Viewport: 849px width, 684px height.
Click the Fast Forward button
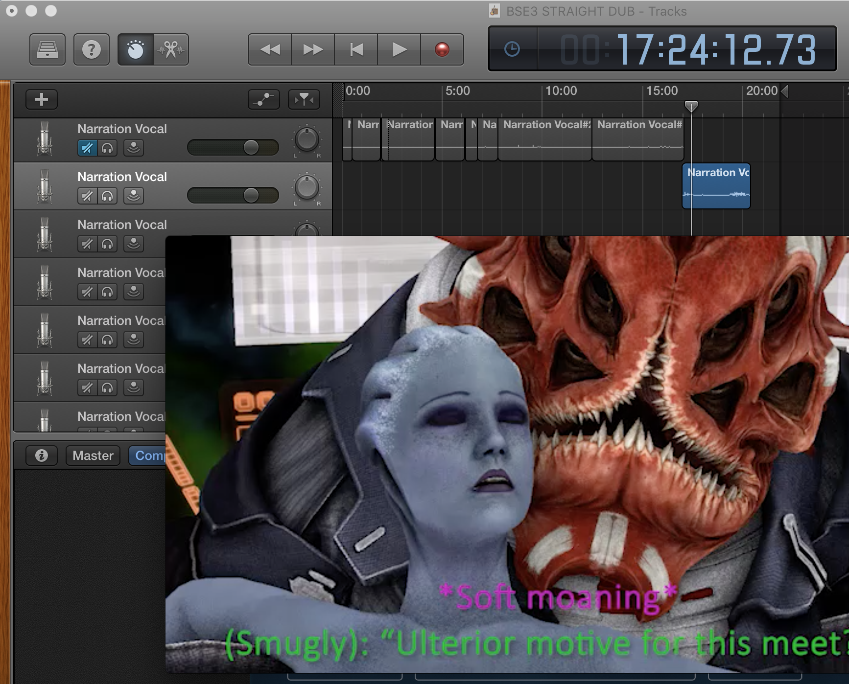[313, 49]
